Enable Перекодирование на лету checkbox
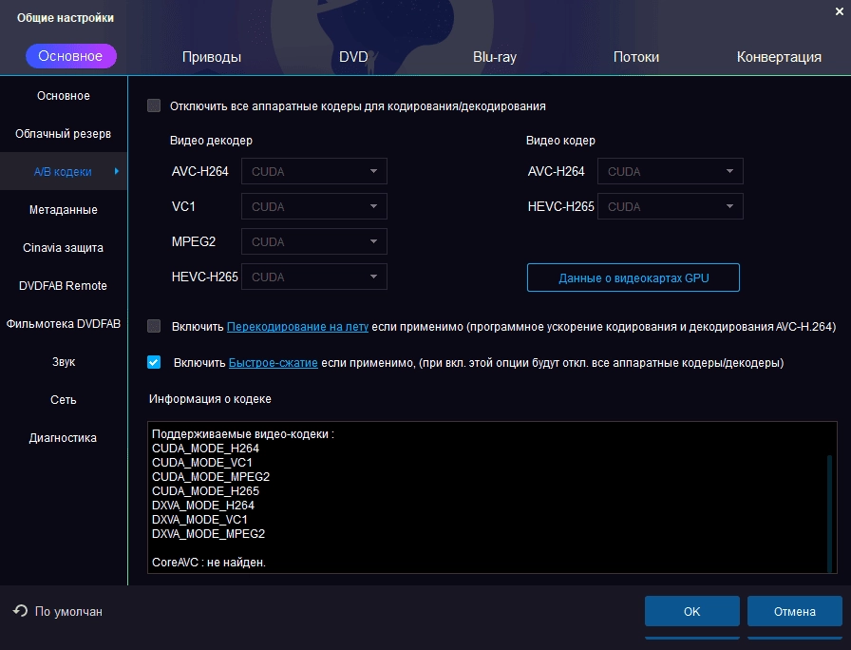851x650 pixels. click(154, 326)
